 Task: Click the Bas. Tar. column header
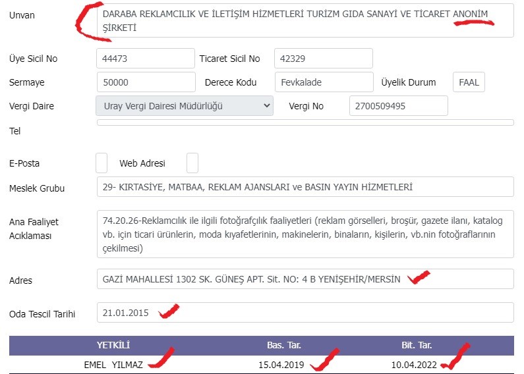(x=284, y=345)
